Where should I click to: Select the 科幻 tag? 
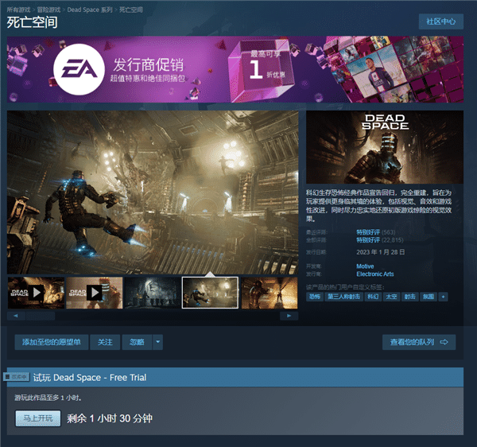pos(373,297)
